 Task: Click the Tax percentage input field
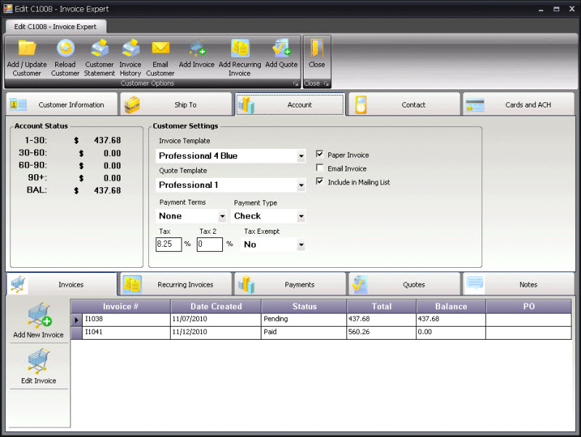(x=169, y=245)
